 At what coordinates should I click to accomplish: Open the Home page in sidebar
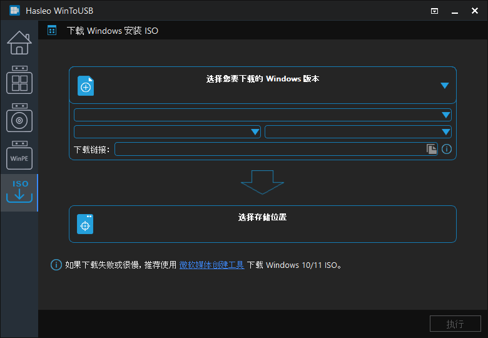pyautogui.click(x=19, y=43)
